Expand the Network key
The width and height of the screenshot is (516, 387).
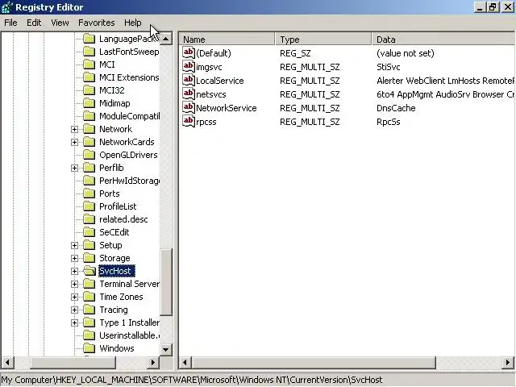pyautogui.click(x=74, y=129)
